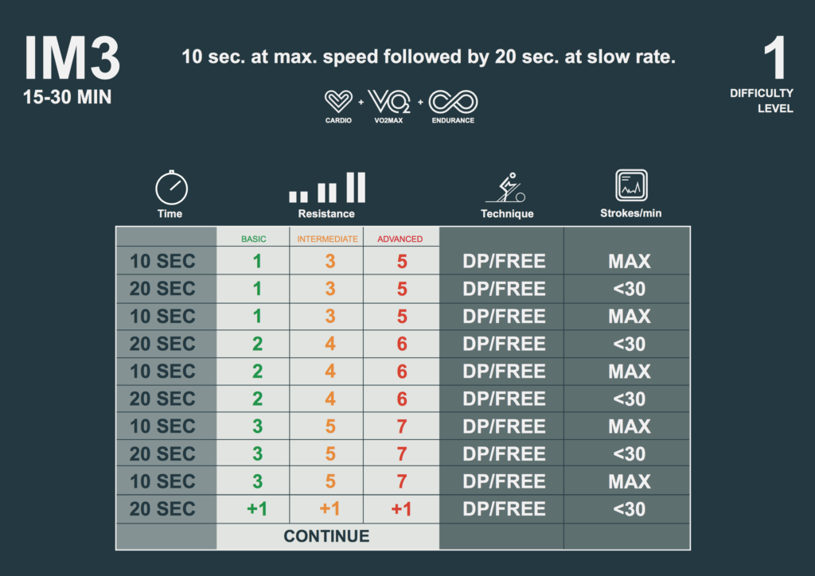Click the first 10 SEC time row
The width and height of the screenshot is (815, 576).
pyautogui.click(x=162, y=261)
